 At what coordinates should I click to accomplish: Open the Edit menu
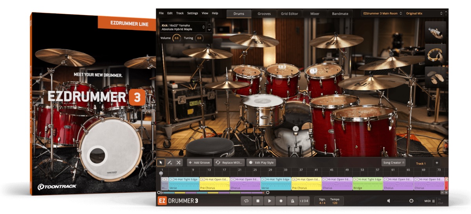[170, 13]
